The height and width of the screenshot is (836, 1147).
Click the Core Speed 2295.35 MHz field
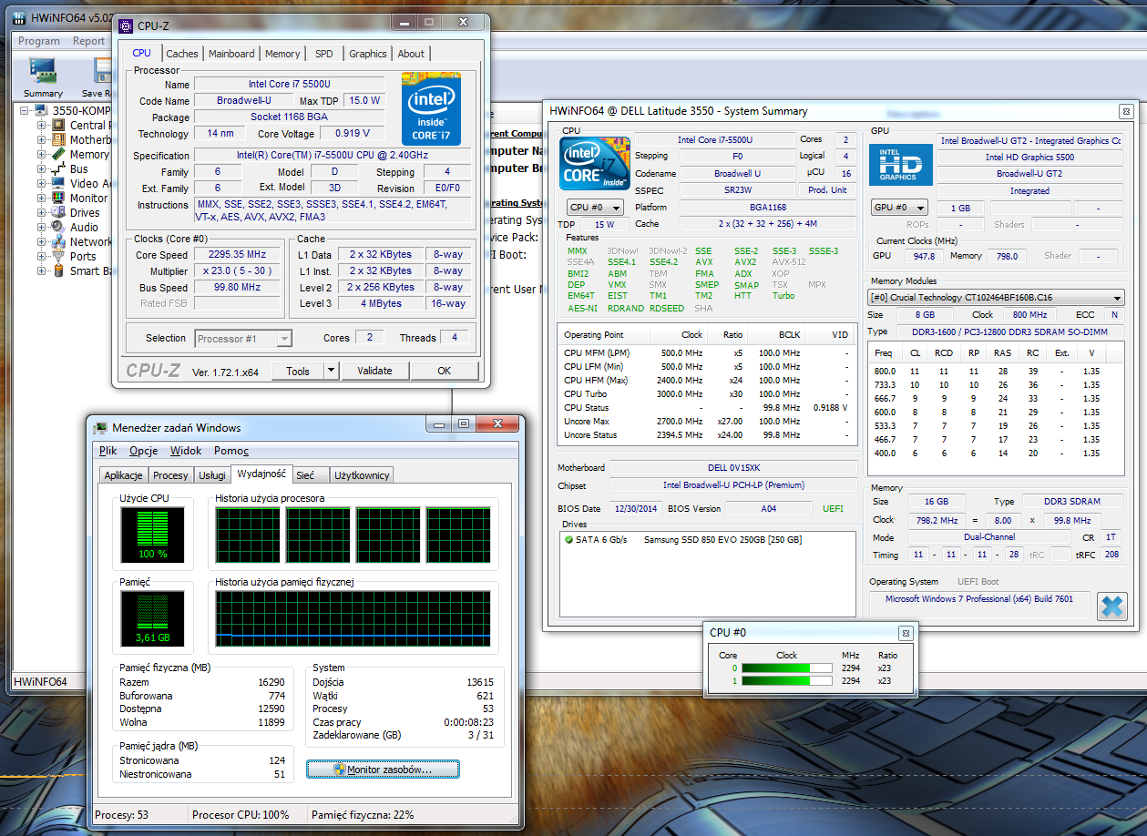coord(237,255)
